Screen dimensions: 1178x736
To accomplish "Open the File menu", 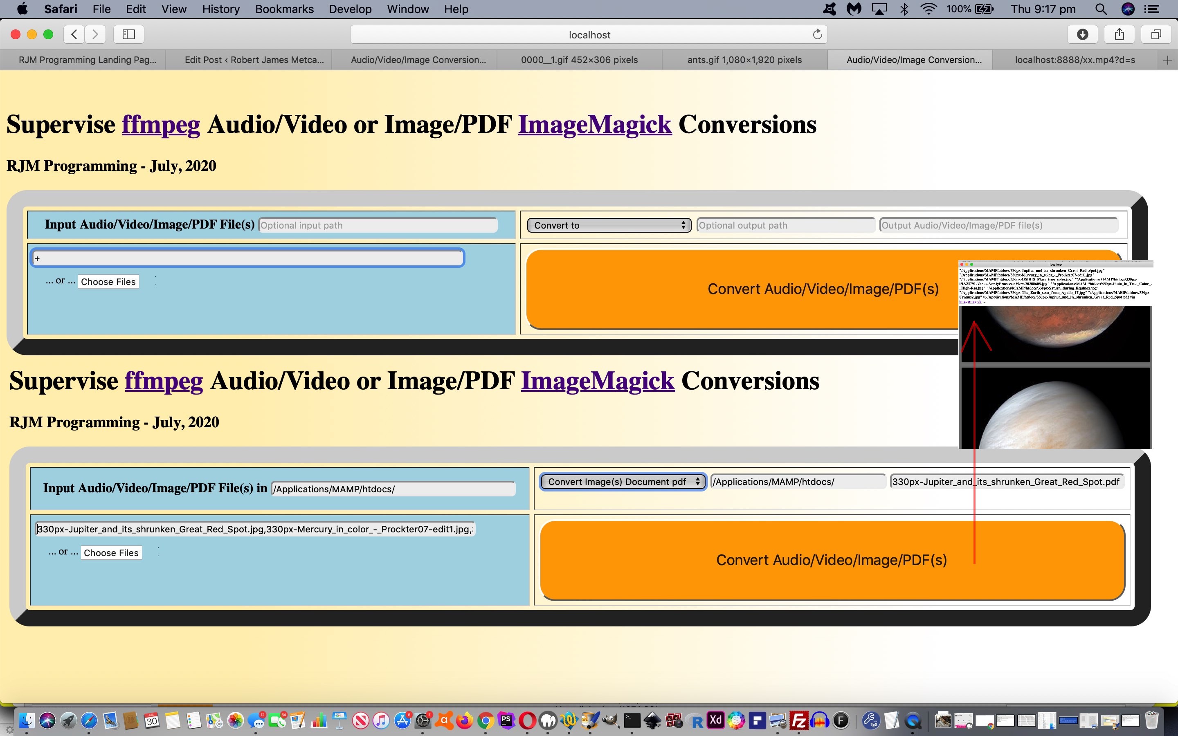I will coord(101,9).
